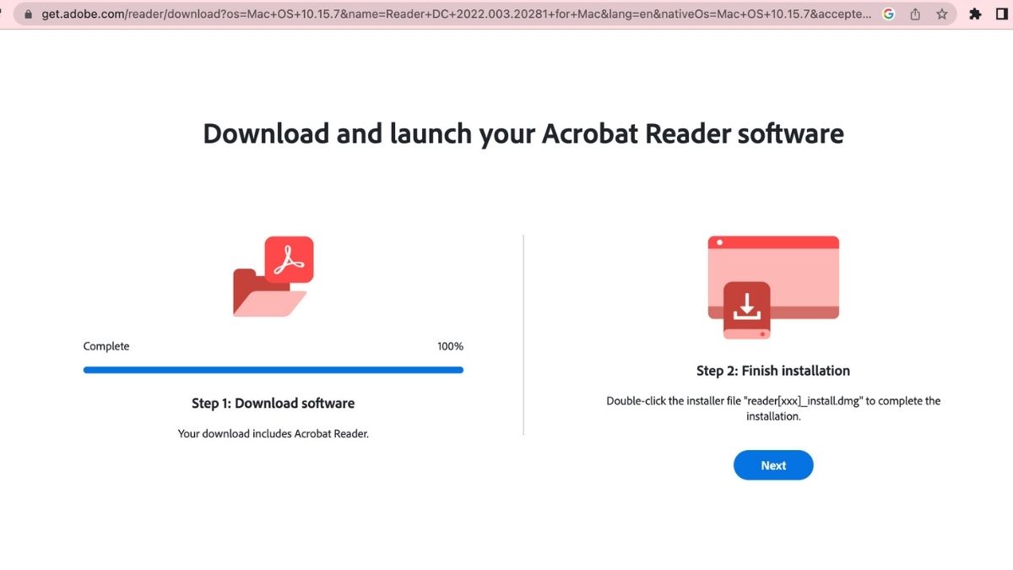Screen dimensions: 1013x570
Task: Click the text Your download includes Acrobat Reader
Action: pos(273,433)
